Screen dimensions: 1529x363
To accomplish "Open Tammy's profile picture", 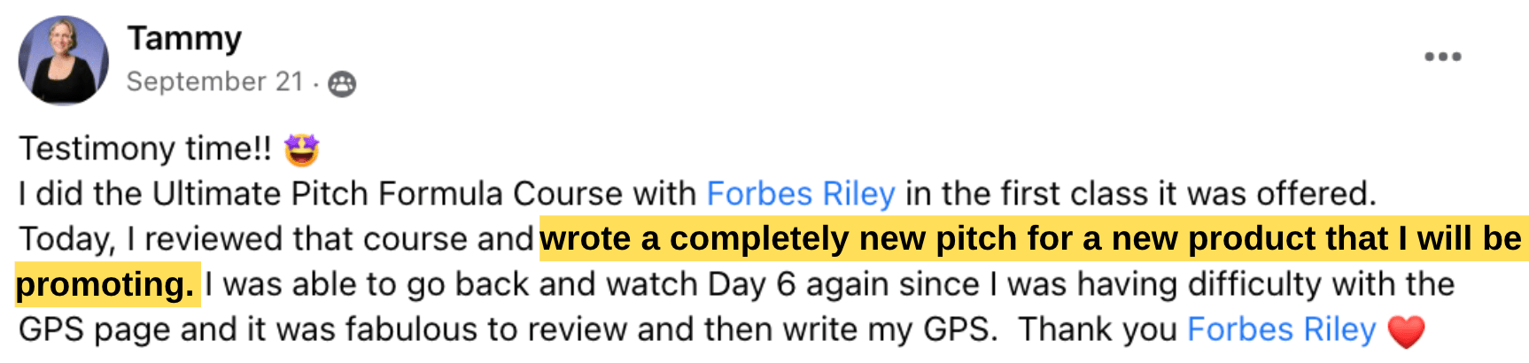I will (x=64, y=60).
